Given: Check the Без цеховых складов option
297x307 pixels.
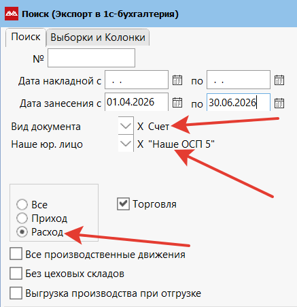Looking at the screenshot, I should tap(16, 273).
